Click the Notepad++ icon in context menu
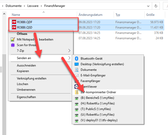 coord(13,39)
